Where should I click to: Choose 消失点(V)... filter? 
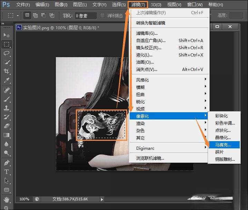169,69
